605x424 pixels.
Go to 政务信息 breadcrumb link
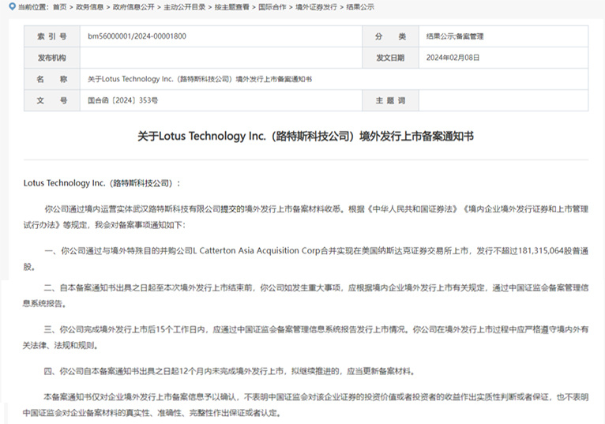[x=89, y=7]
